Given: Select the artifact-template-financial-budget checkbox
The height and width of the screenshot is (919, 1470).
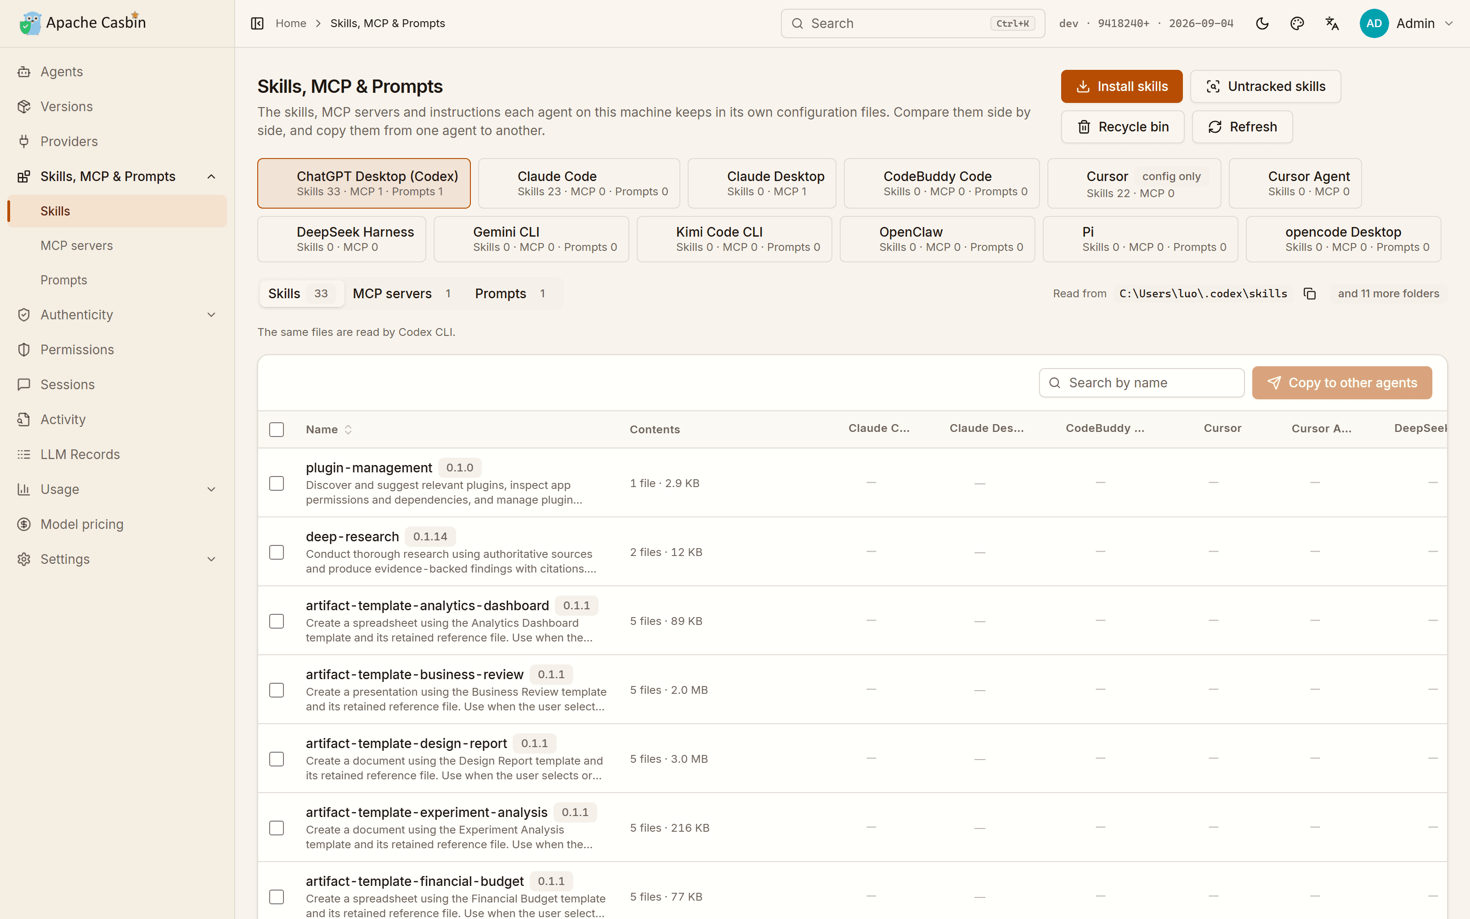Looking at the screenshot, I should click(x=277, y=897).
